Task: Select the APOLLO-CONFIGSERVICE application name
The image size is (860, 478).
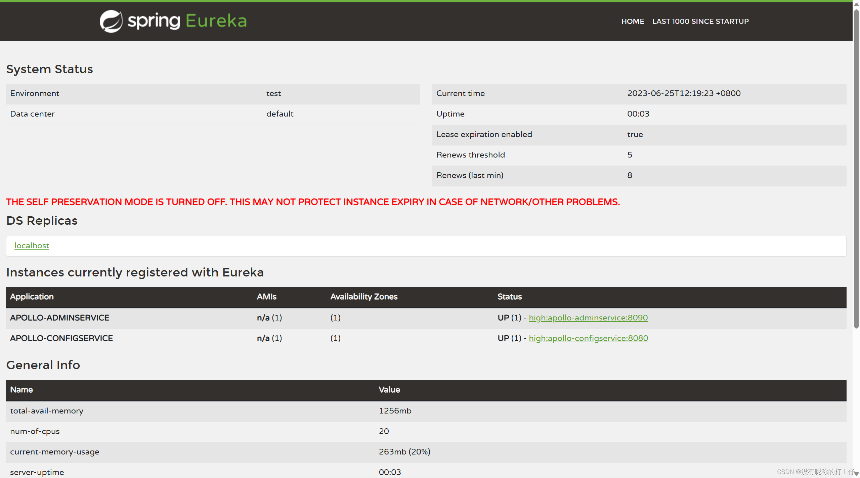Action: pyautogui.click(x=61, y=338)
